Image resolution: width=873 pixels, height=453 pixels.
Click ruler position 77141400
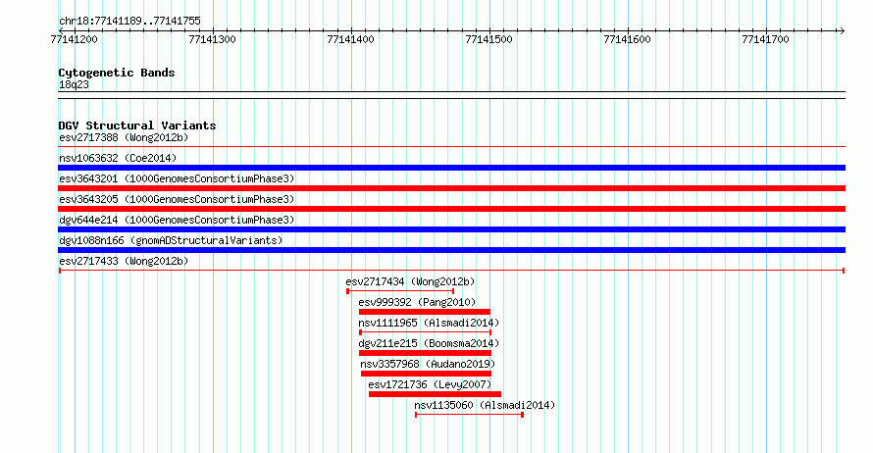point(351,39)
